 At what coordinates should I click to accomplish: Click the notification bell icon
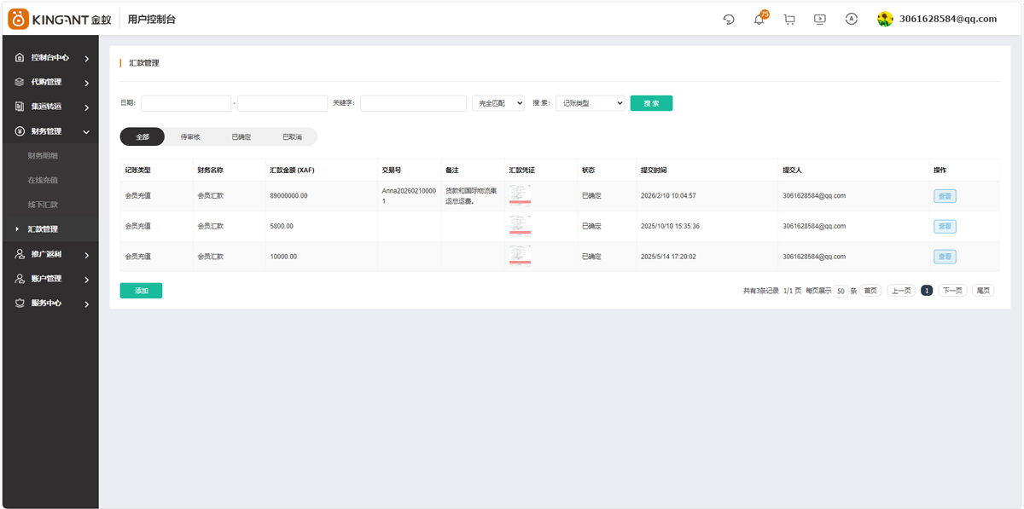click(759, 20)
